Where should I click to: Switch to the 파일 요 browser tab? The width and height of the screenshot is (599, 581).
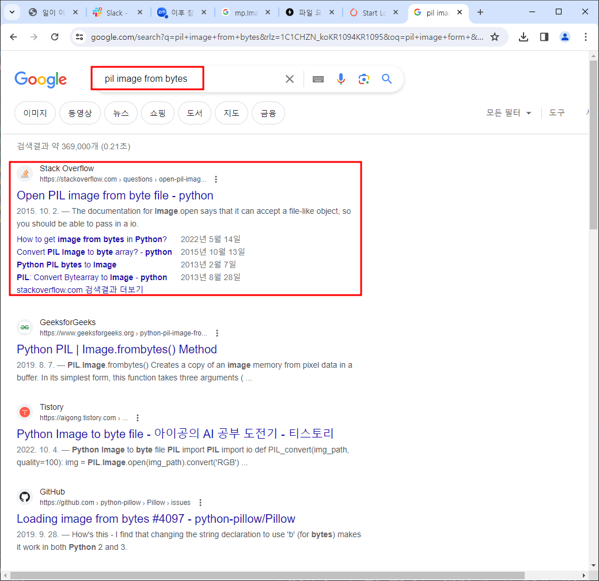point(310,13)
